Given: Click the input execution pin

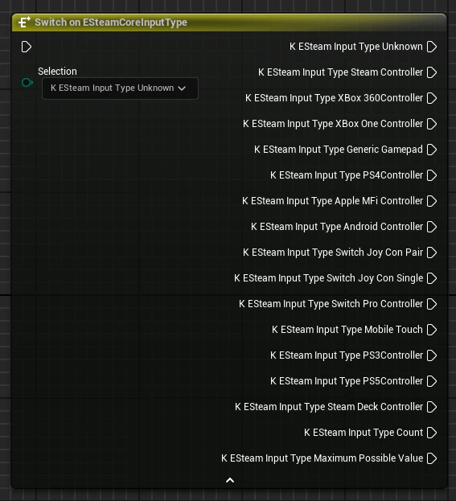Looking at the screenshot, I should [x=27, y=47].
